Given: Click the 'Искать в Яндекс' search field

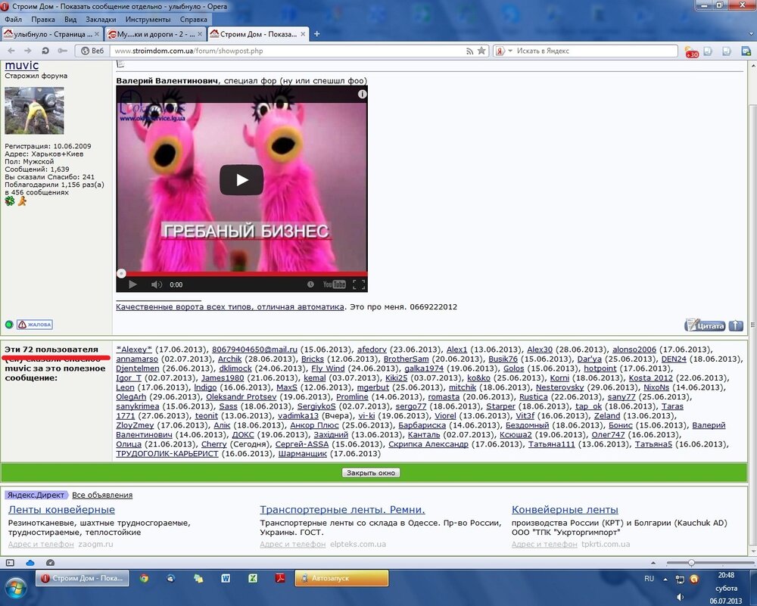Looking at the screenshot, I should pyautogui.click(x=595, y=51).
